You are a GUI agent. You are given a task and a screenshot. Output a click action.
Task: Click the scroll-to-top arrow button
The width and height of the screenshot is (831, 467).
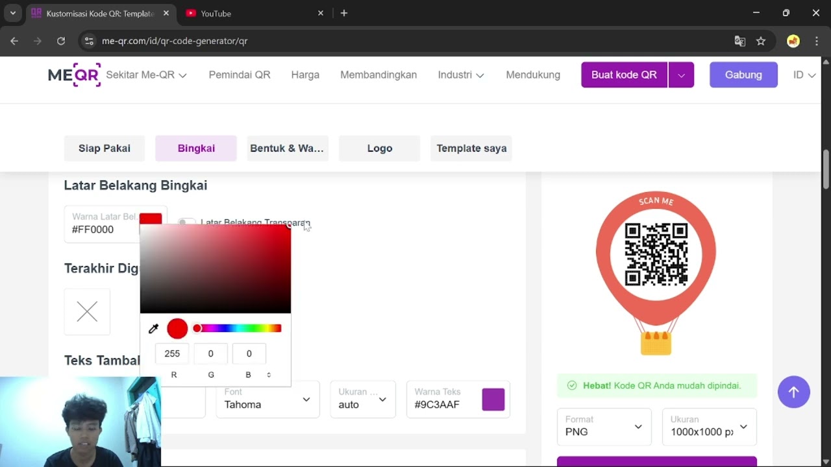[793, 392]
